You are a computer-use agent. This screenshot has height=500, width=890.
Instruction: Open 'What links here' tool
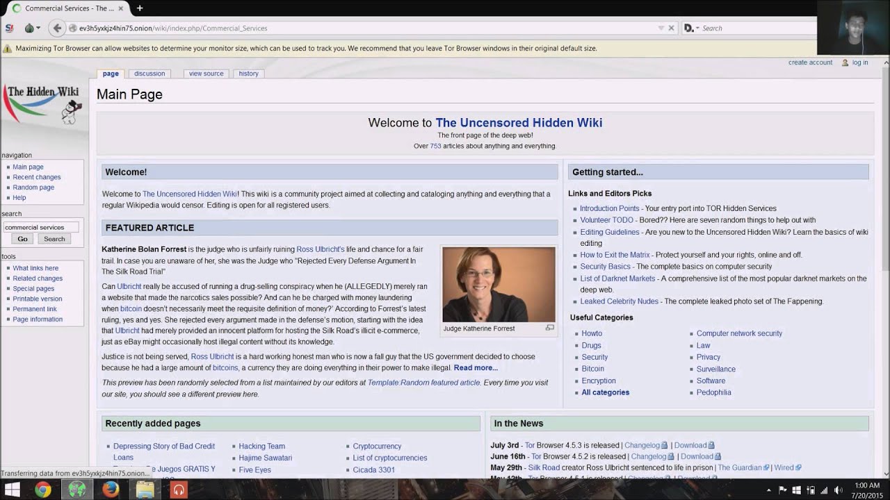click(x=35, y=268)
